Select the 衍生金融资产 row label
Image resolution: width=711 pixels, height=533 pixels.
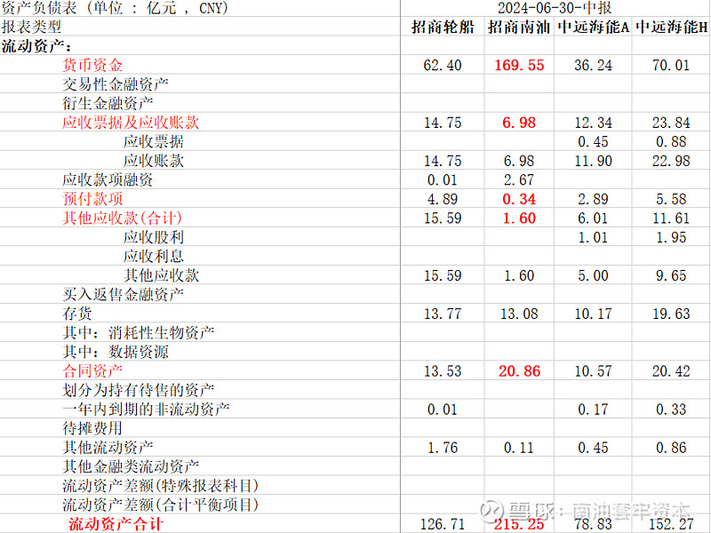point(108,103)
